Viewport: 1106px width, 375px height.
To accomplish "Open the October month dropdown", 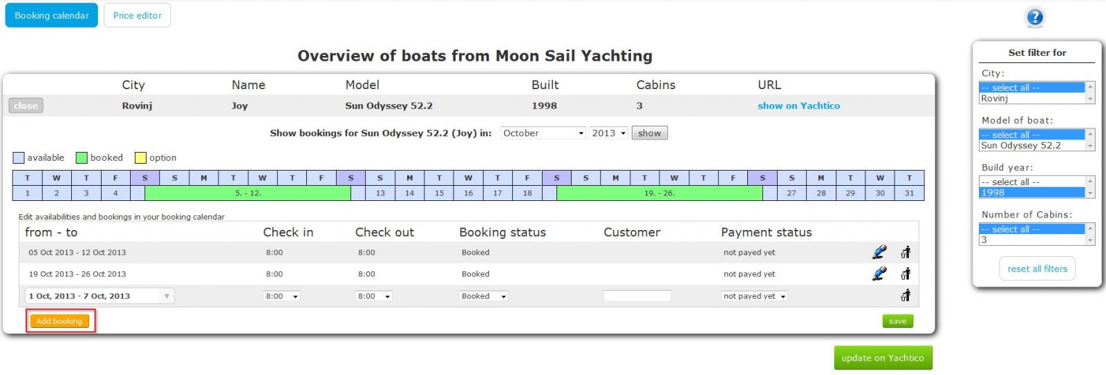I will (543, 133).
